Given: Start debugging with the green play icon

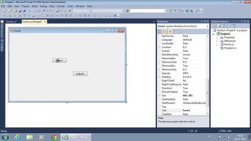Looking at the screenshot, I should coord(70,11).
